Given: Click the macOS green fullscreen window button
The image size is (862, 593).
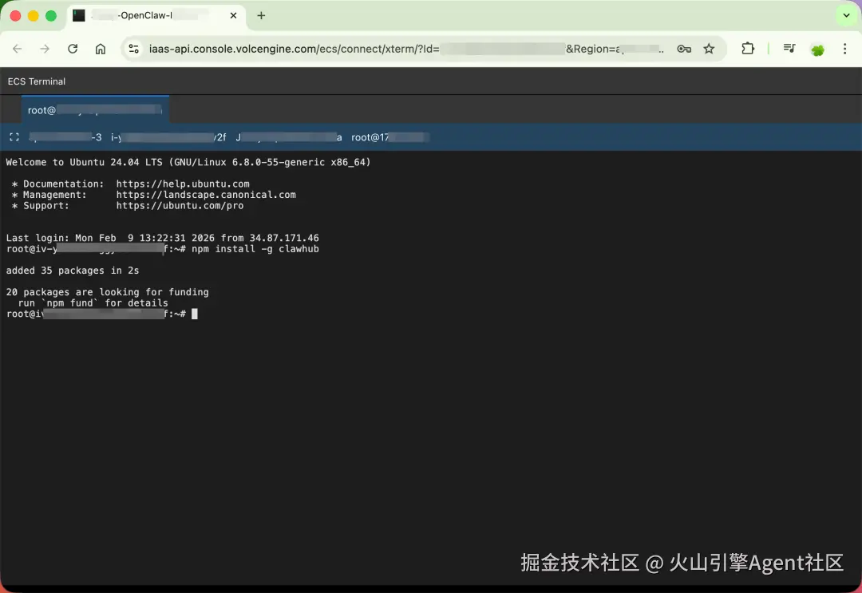Looking at the screenshot, I should tap(51, 15).
